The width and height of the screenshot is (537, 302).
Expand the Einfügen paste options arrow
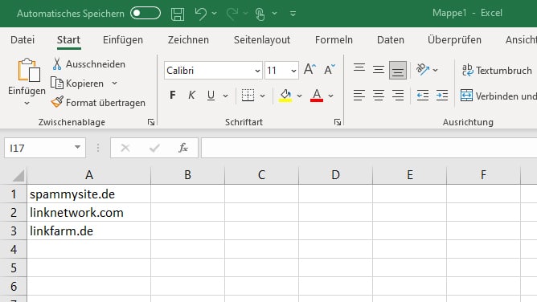point(27,103)
